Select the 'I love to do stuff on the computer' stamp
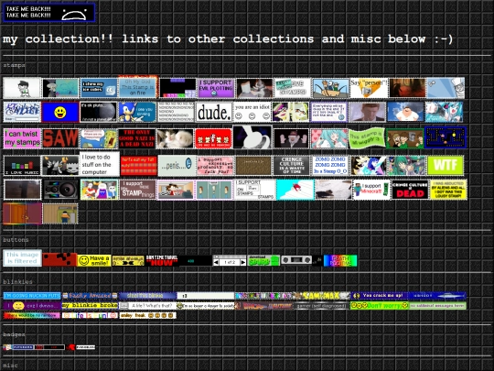494x371 pixels. 99,164
